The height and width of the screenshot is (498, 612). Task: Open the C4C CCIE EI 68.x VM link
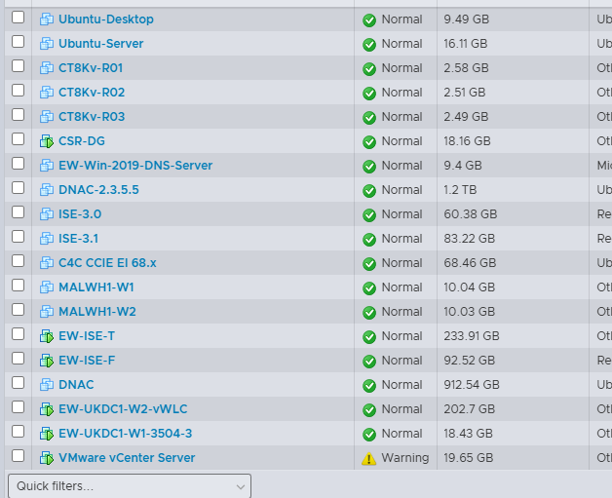(x=107, y=263)
